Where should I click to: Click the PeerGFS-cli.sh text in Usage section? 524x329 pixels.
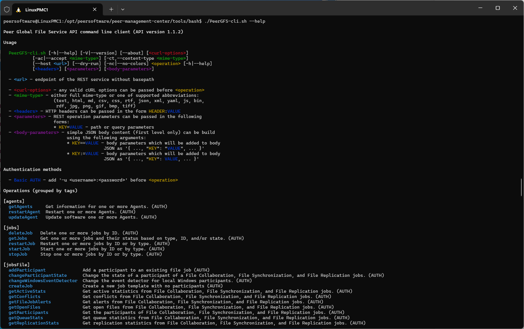point(27,53)
